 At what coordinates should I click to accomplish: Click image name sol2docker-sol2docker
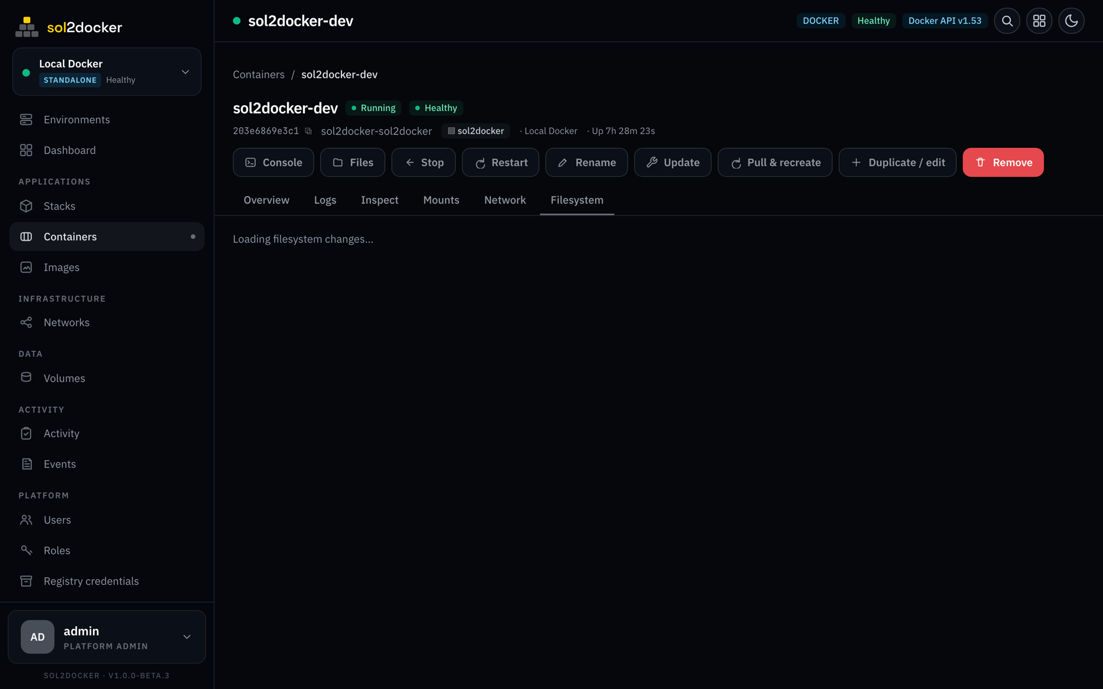point(376,131)
